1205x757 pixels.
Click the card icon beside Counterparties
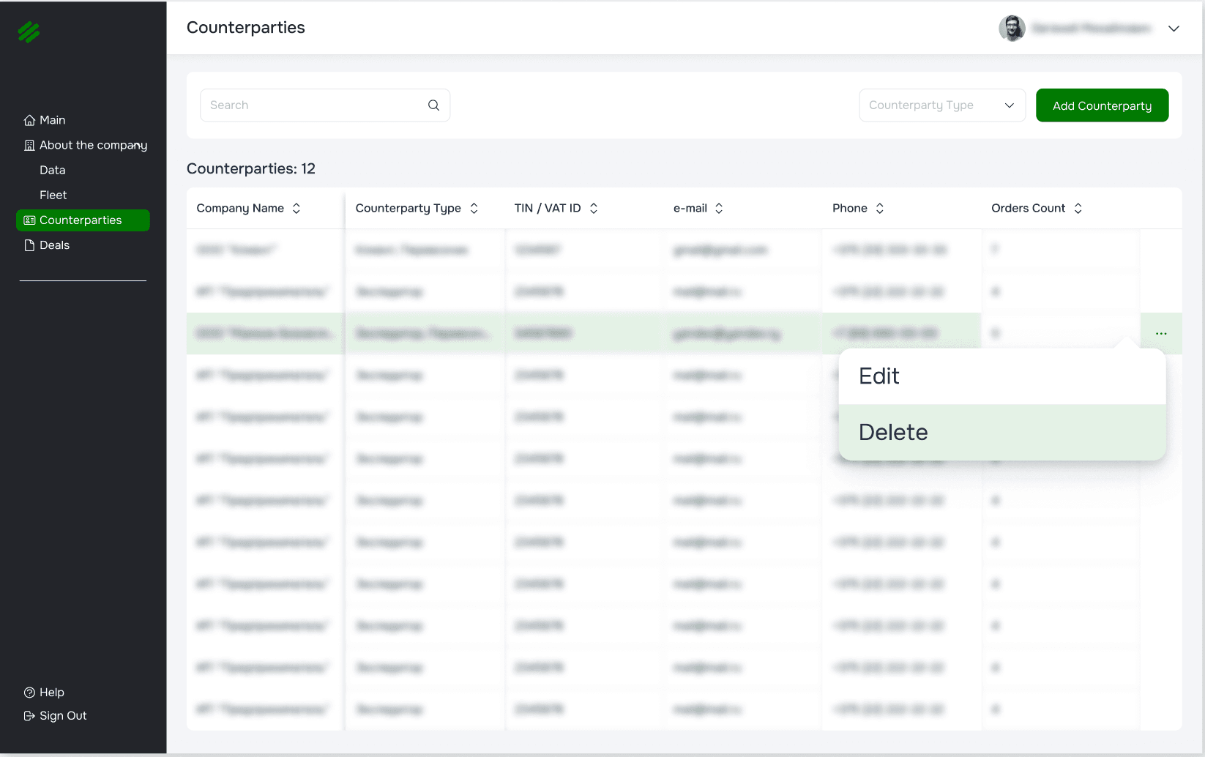pos(29,220)
